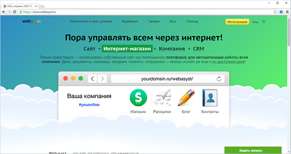Viewport: 291px width, 154px height.
Task: Click the Блог pencil icon
Action: (x=186, y=98)
